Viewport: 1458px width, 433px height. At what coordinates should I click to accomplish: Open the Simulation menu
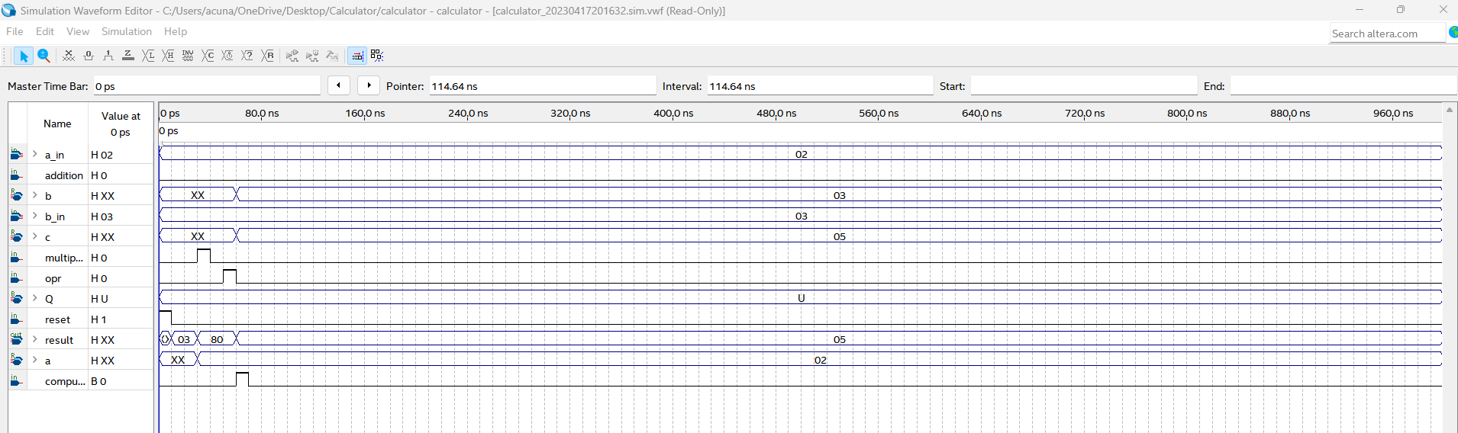(127, 31)
